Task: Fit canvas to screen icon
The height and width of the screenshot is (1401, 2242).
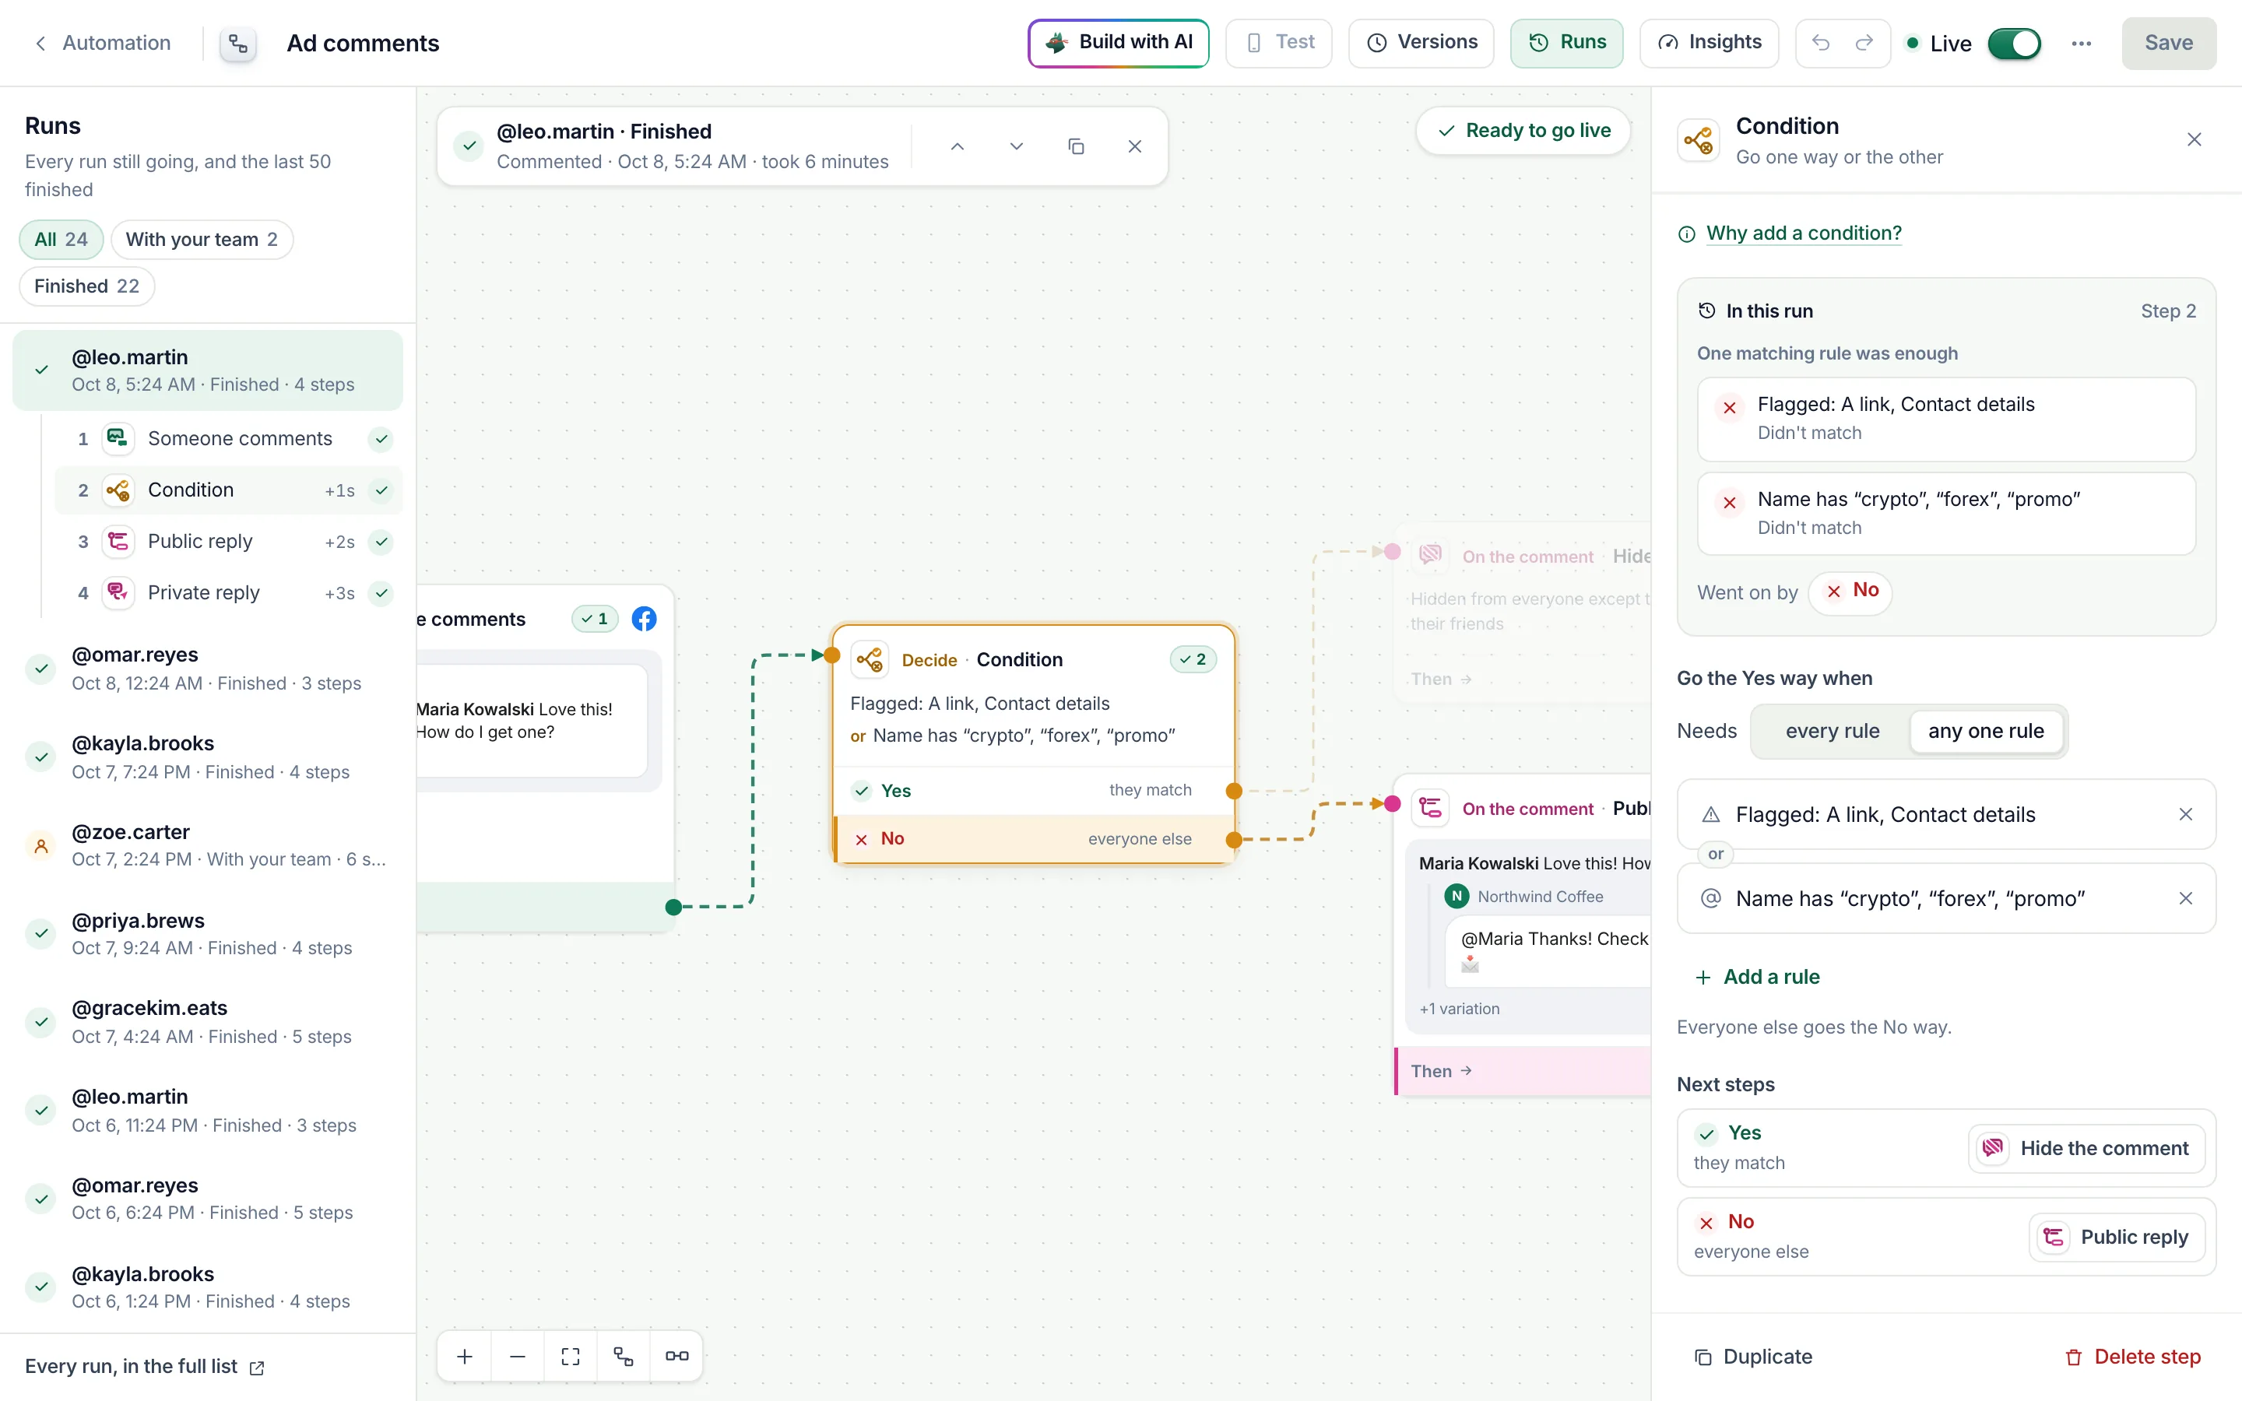Action: click(571, 1356)
